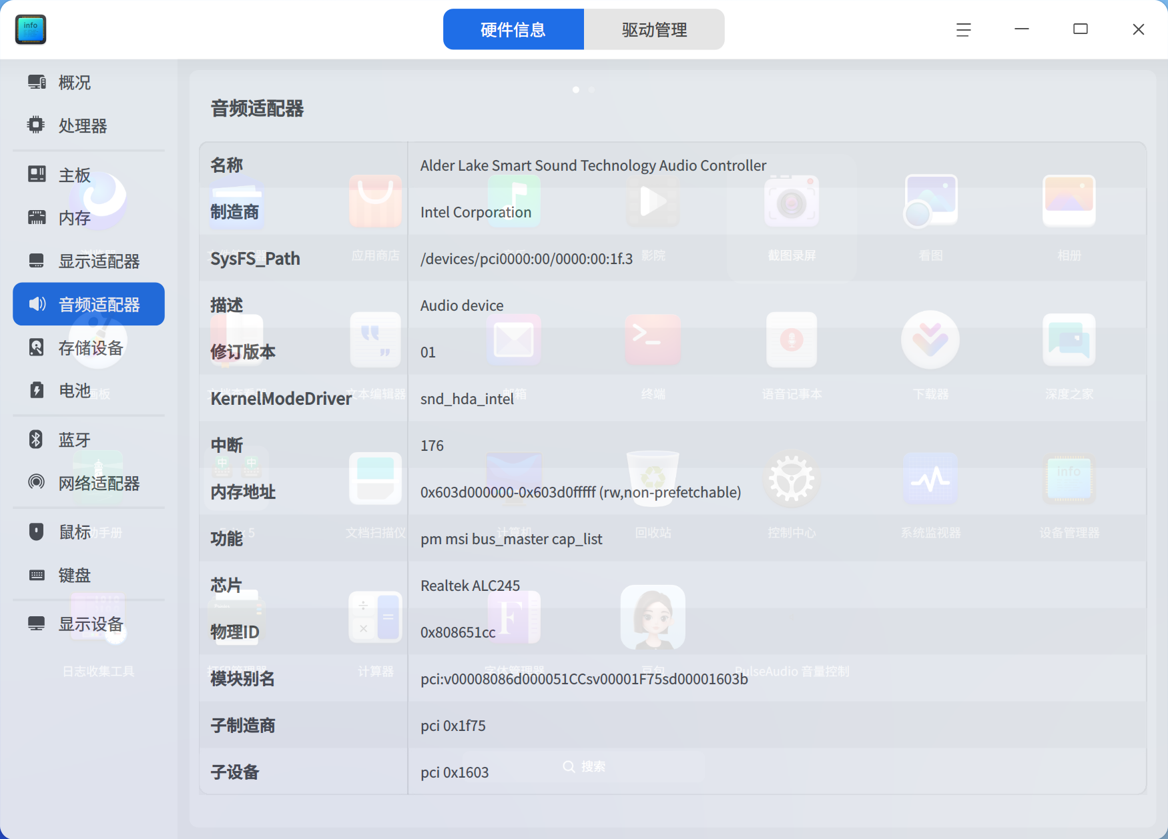Click the Alder Lake Smart Sound name value
The width and height of the screenshot is (1168, 839).
click(x=593, y=165)
